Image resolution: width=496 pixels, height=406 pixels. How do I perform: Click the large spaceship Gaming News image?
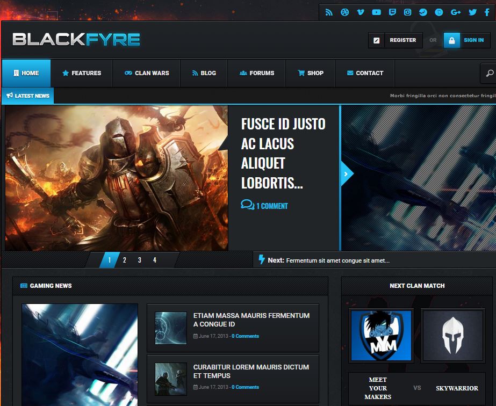tap(80, 355)
